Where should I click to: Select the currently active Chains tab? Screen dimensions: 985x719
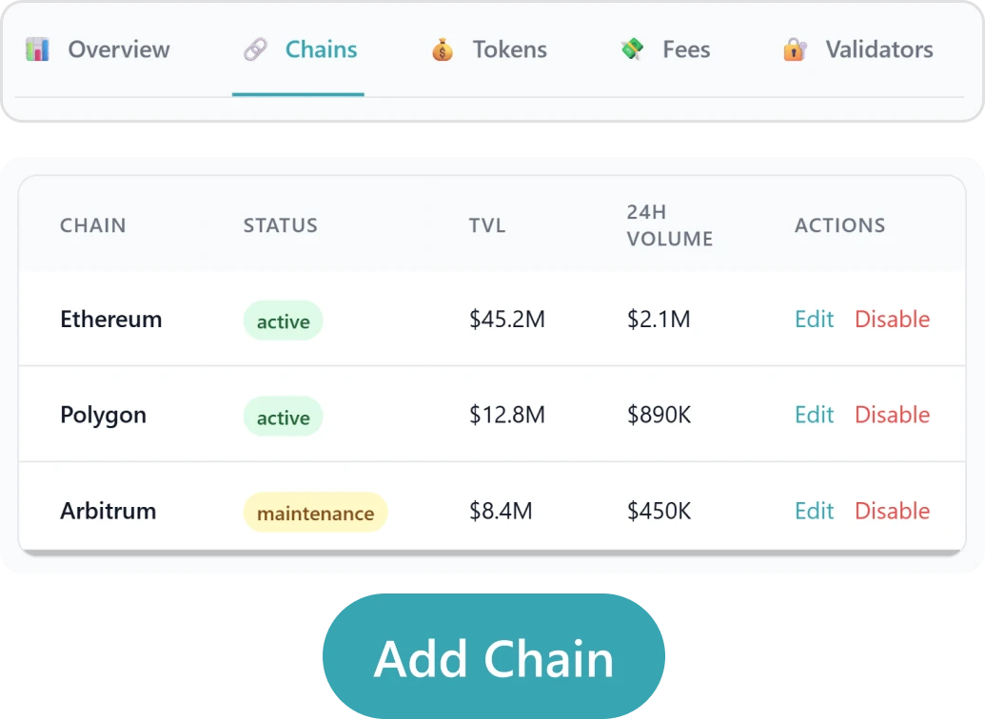click(321, 49)
